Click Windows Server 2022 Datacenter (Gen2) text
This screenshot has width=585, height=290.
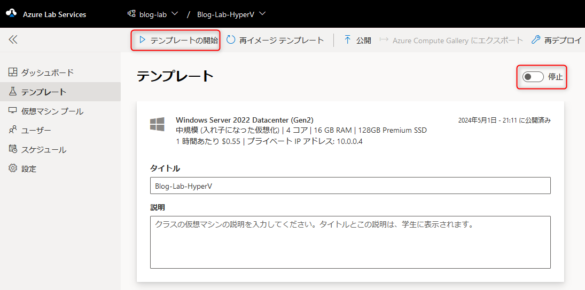[245, 120]
